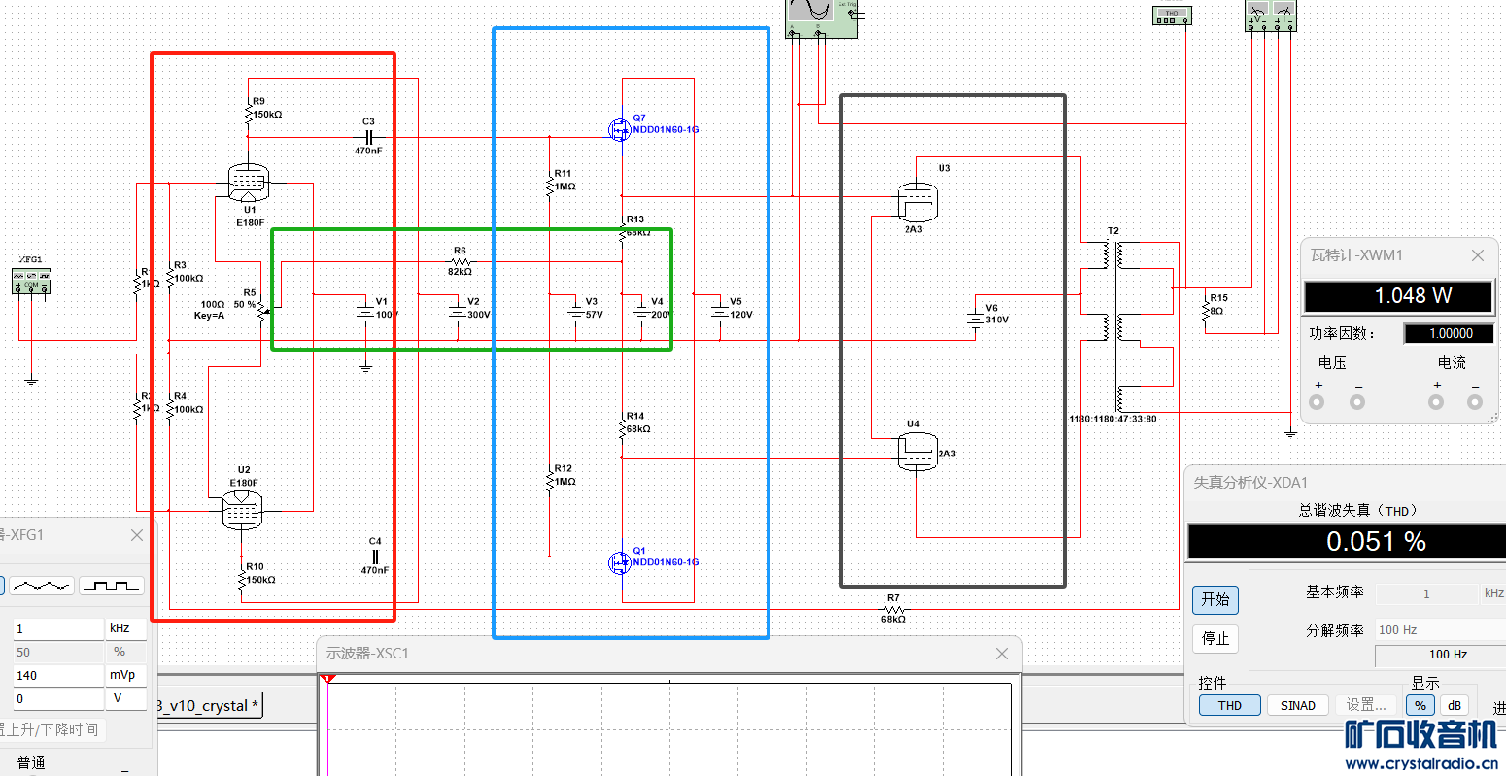This screenshot has width=1506, height=776.
Task: Click the amplitude field showing 140
Action: tap(56, 675)
